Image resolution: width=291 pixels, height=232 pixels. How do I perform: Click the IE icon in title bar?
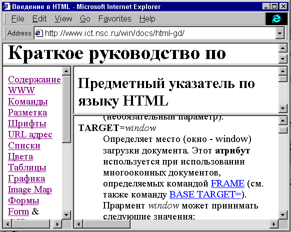click(x=6, y=6)
